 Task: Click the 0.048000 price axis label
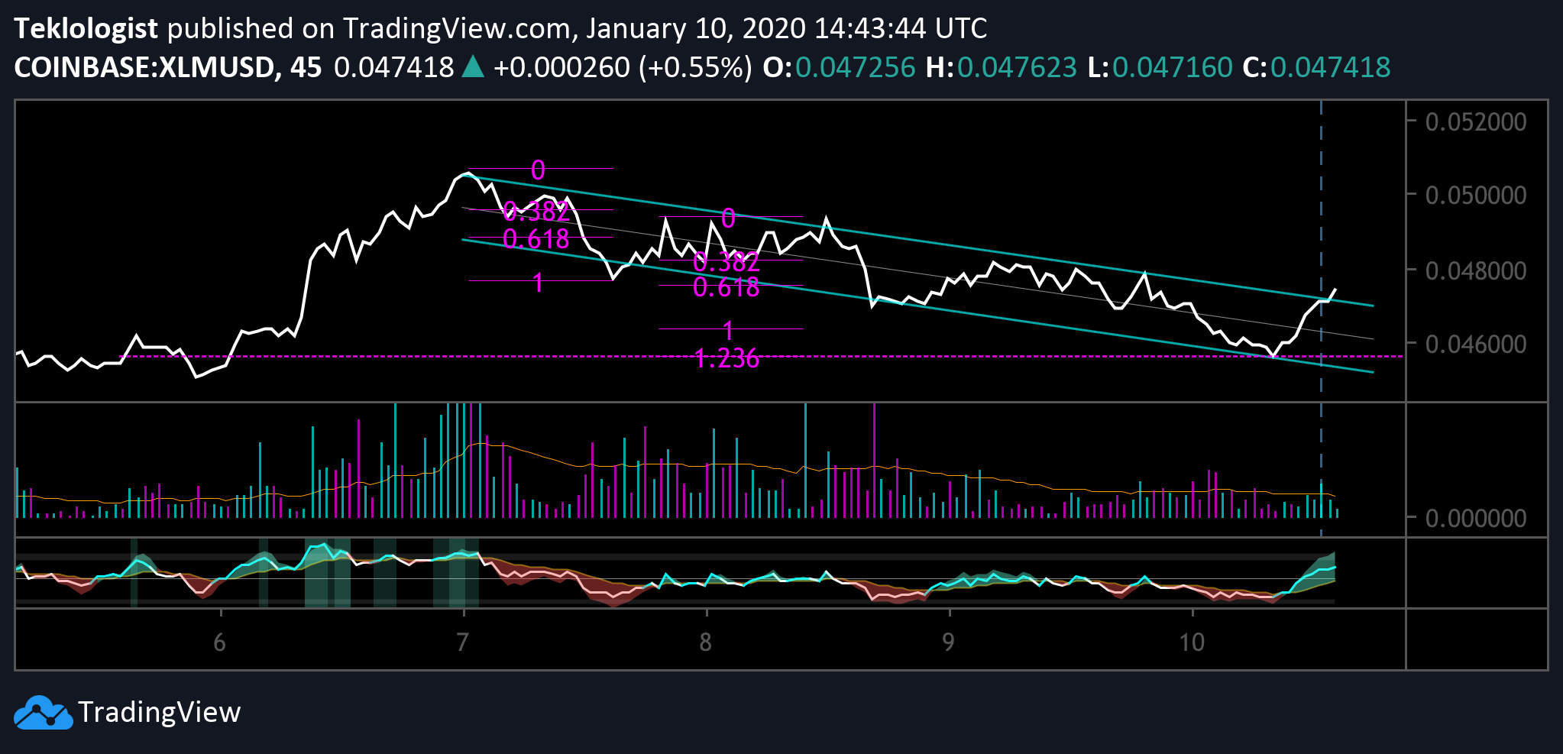pyautogui.click(x=1476, y=270)
